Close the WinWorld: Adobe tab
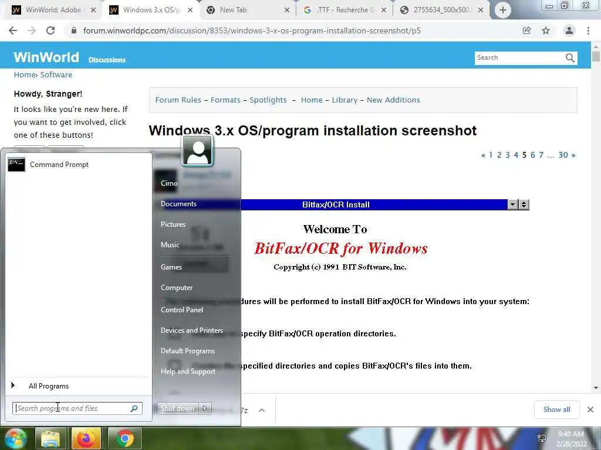The image size is (601, 450). [93, 10]
